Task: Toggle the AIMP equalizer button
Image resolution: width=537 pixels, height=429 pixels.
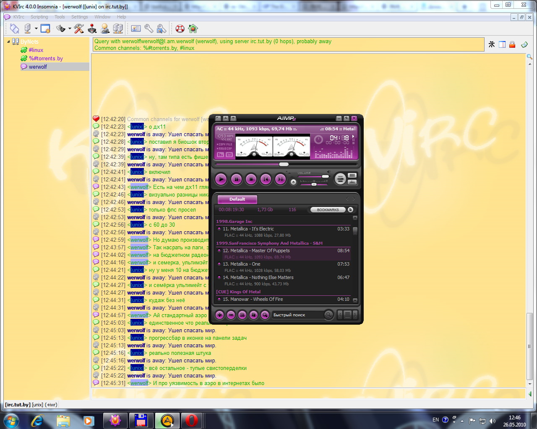Action: 352,182
